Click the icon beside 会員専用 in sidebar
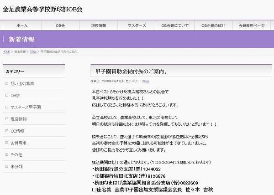 pos(6,143)
